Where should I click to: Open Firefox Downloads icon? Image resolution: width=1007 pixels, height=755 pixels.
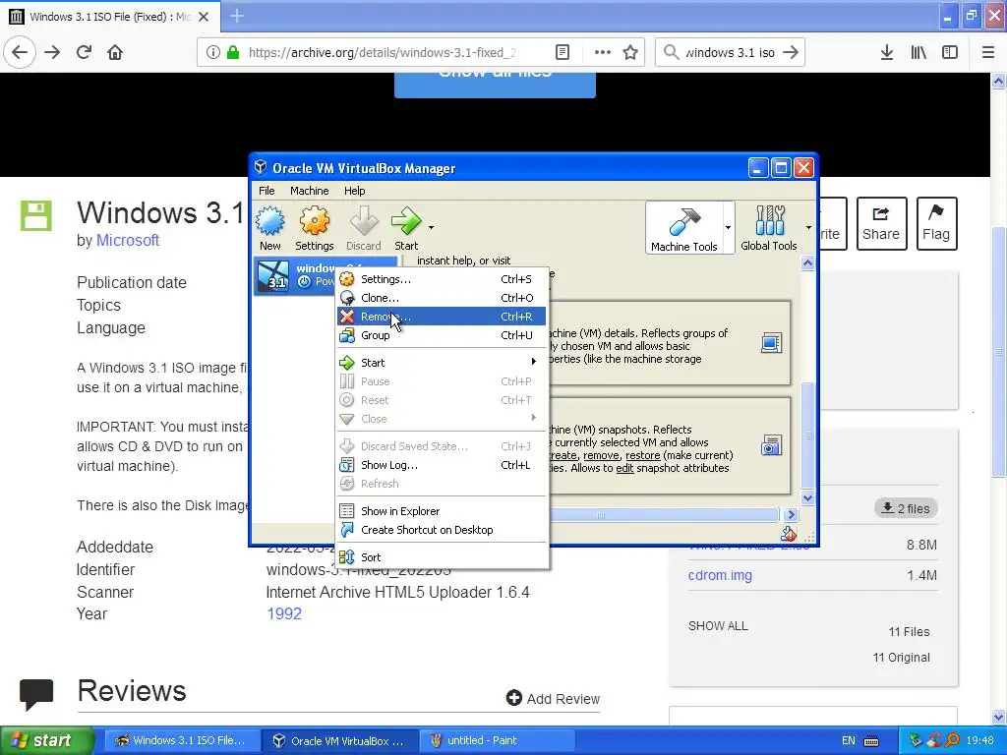pos(887,53)
